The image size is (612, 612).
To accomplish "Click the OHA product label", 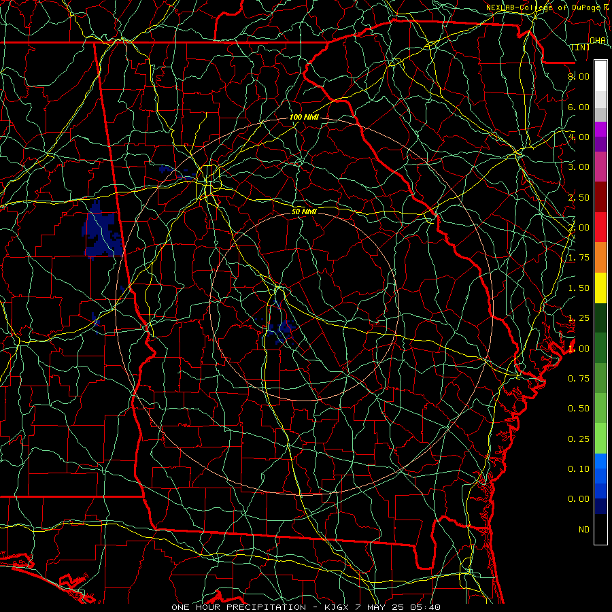I will [x=598, y=40].
